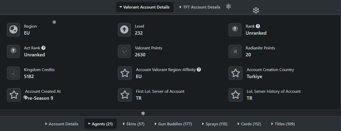This screenshot has width=341, height=131.
Task: Show the Cards (112) list
Action: 249,124
